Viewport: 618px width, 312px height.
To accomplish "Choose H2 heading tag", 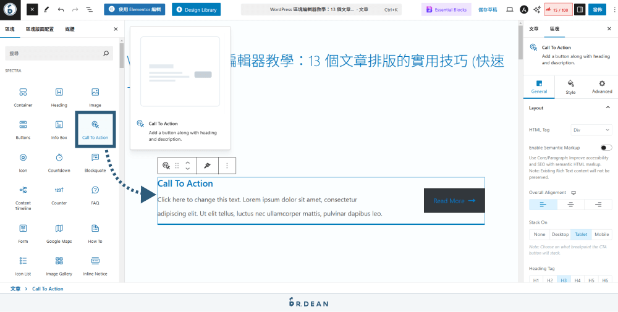I will click(550, 280).
